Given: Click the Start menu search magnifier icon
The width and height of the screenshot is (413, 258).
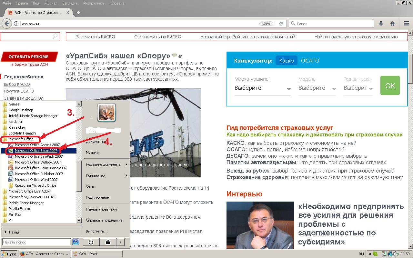Looking at the screenshot, I should point(76,242).
